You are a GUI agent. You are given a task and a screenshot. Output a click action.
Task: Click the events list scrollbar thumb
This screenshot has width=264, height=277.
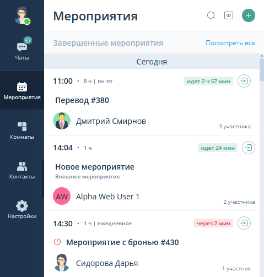click(x=262, y=70)
